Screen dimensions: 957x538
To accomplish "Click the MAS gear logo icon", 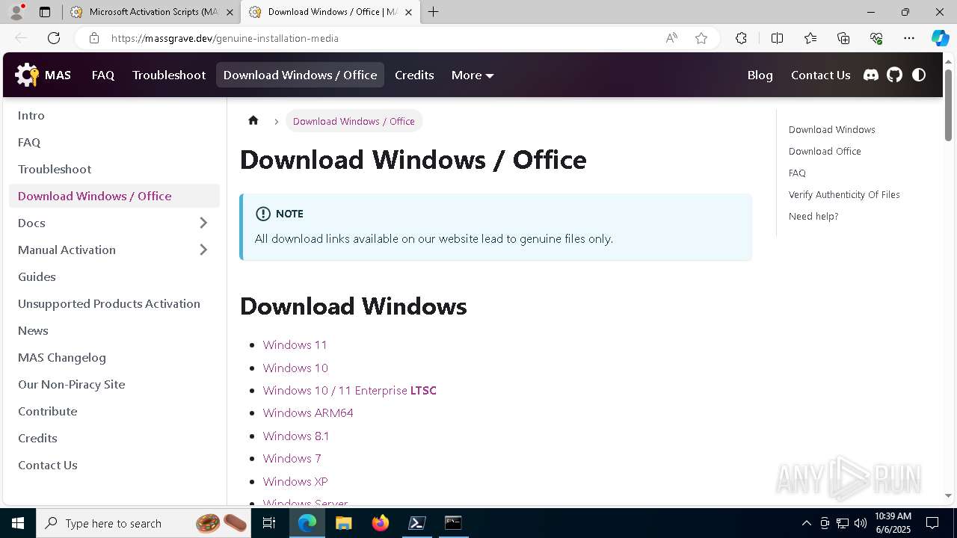I will point(27,75).
